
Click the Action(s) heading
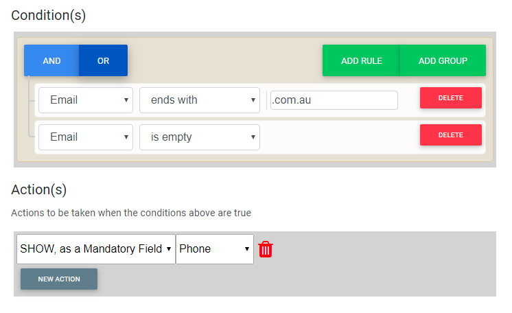click(x=39, y=189)
